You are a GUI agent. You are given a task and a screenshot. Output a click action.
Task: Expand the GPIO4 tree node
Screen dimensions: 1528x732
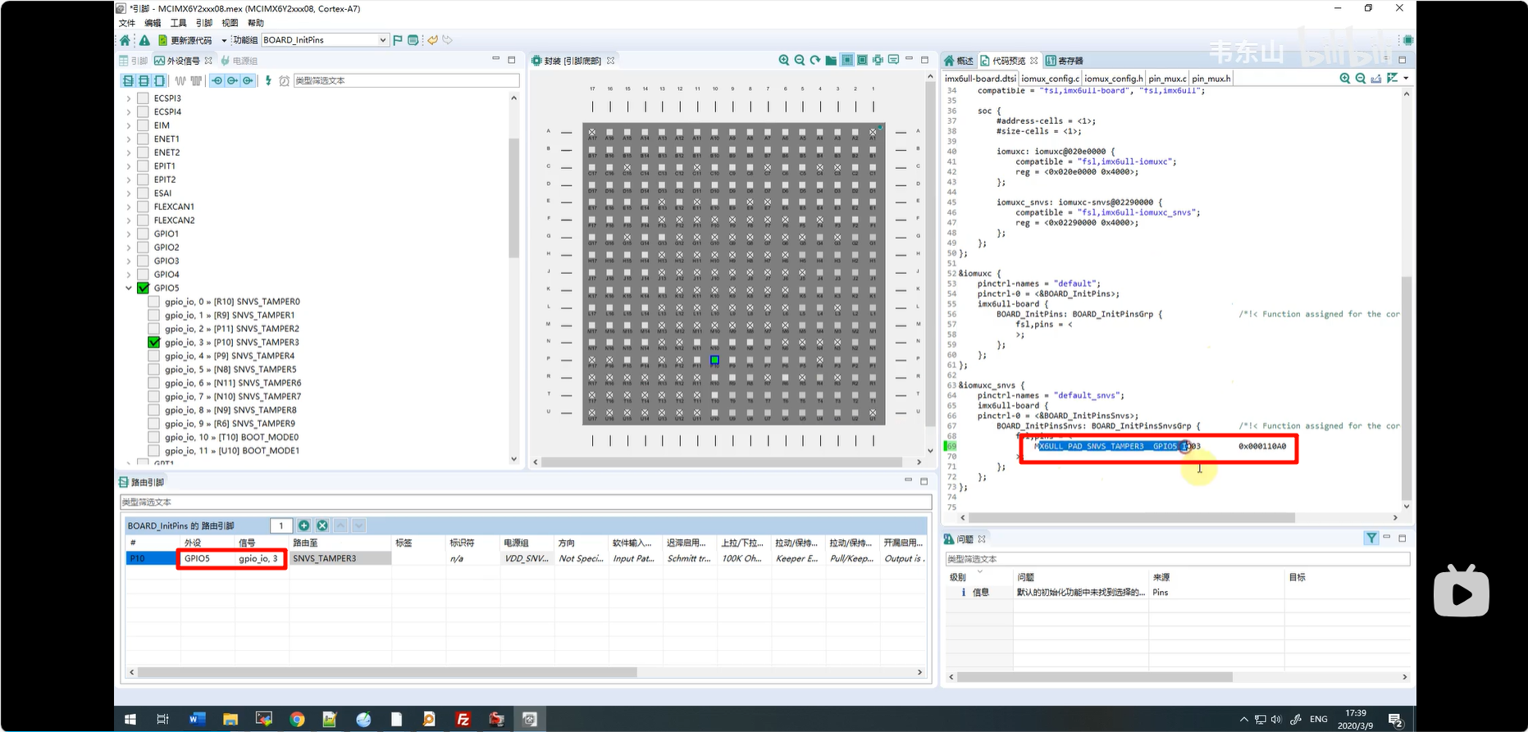pyautogui.click(x=129, y=275)
